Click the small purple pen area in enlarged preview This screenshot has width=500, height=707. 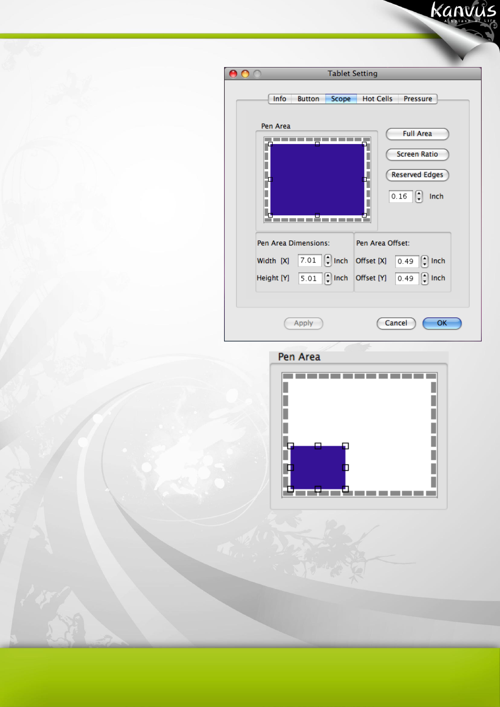point(318,468)
